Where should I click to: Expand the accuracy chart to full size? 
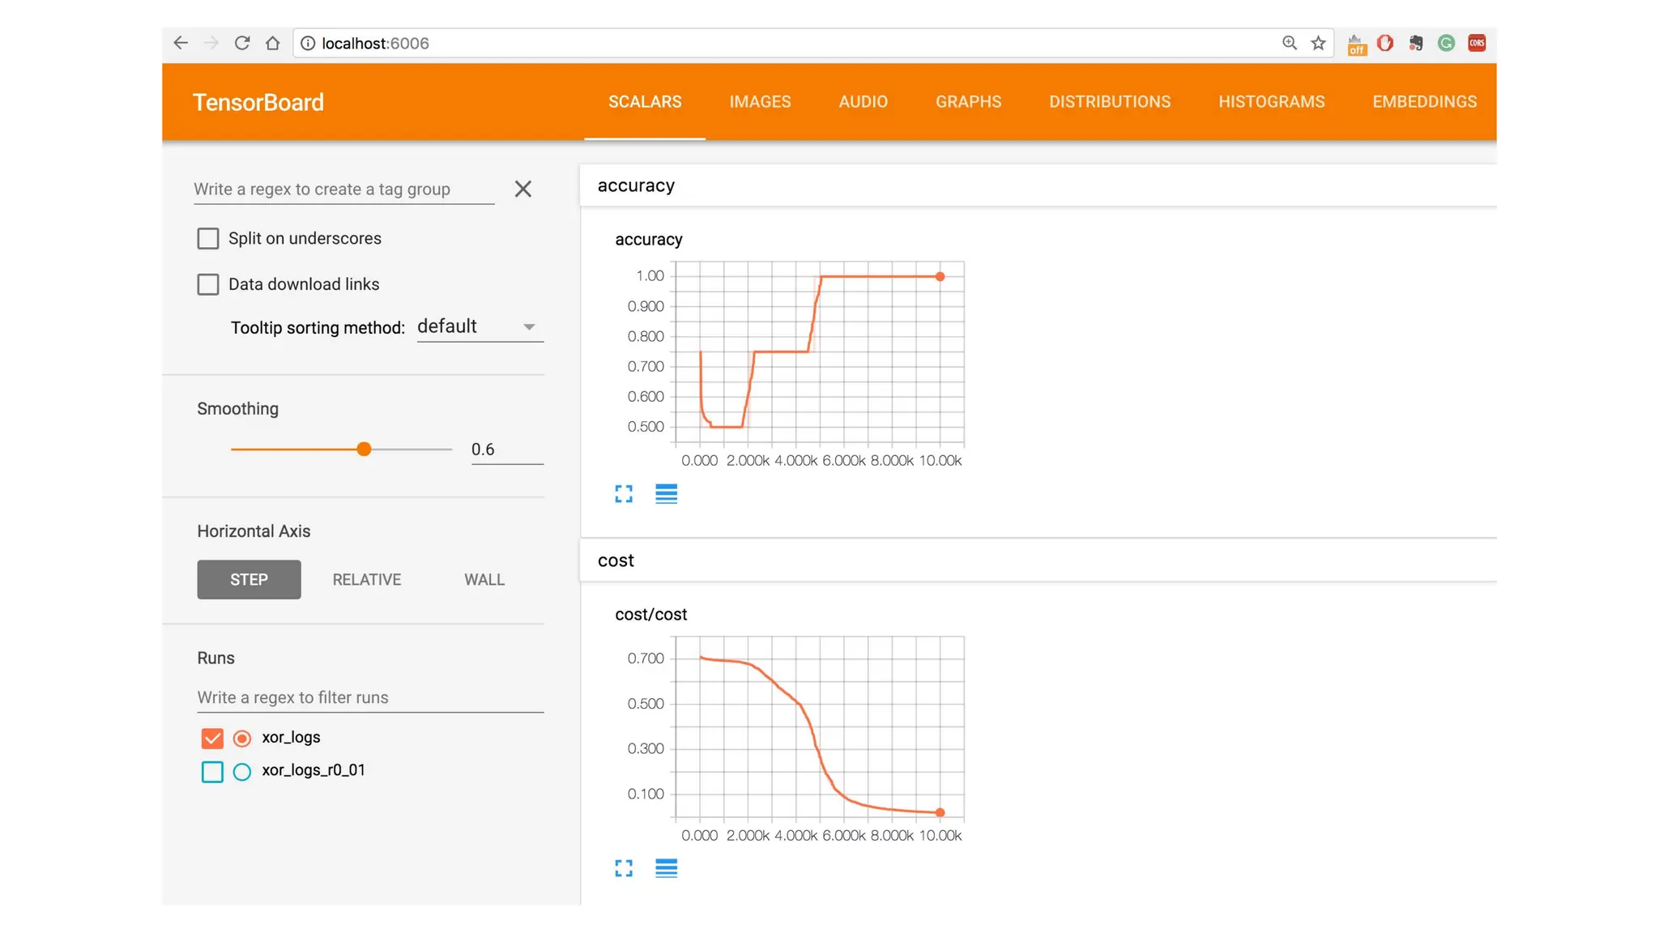[623, 494]
